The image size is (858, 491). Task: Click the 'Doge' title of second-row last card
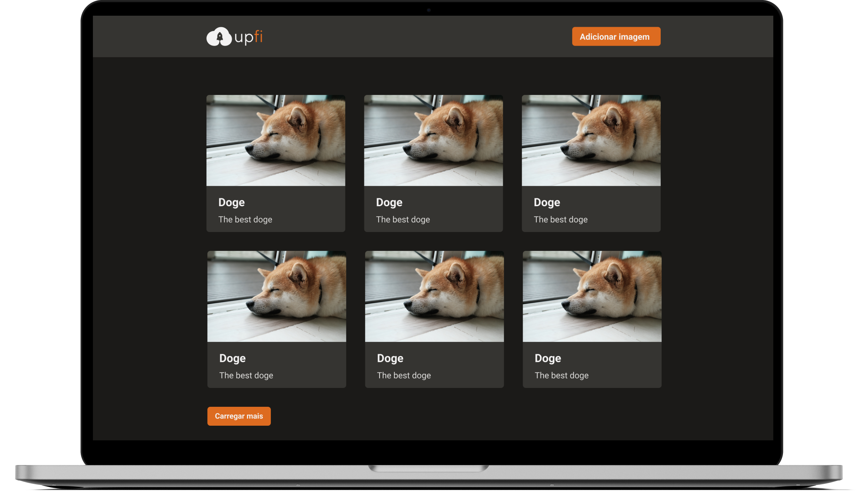point(547,358)
